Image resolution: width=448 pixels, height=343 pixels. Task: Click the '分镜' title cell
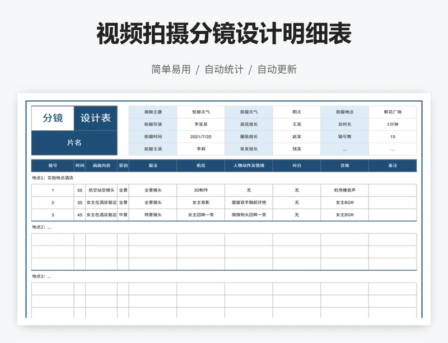click(x=53, y=118)
